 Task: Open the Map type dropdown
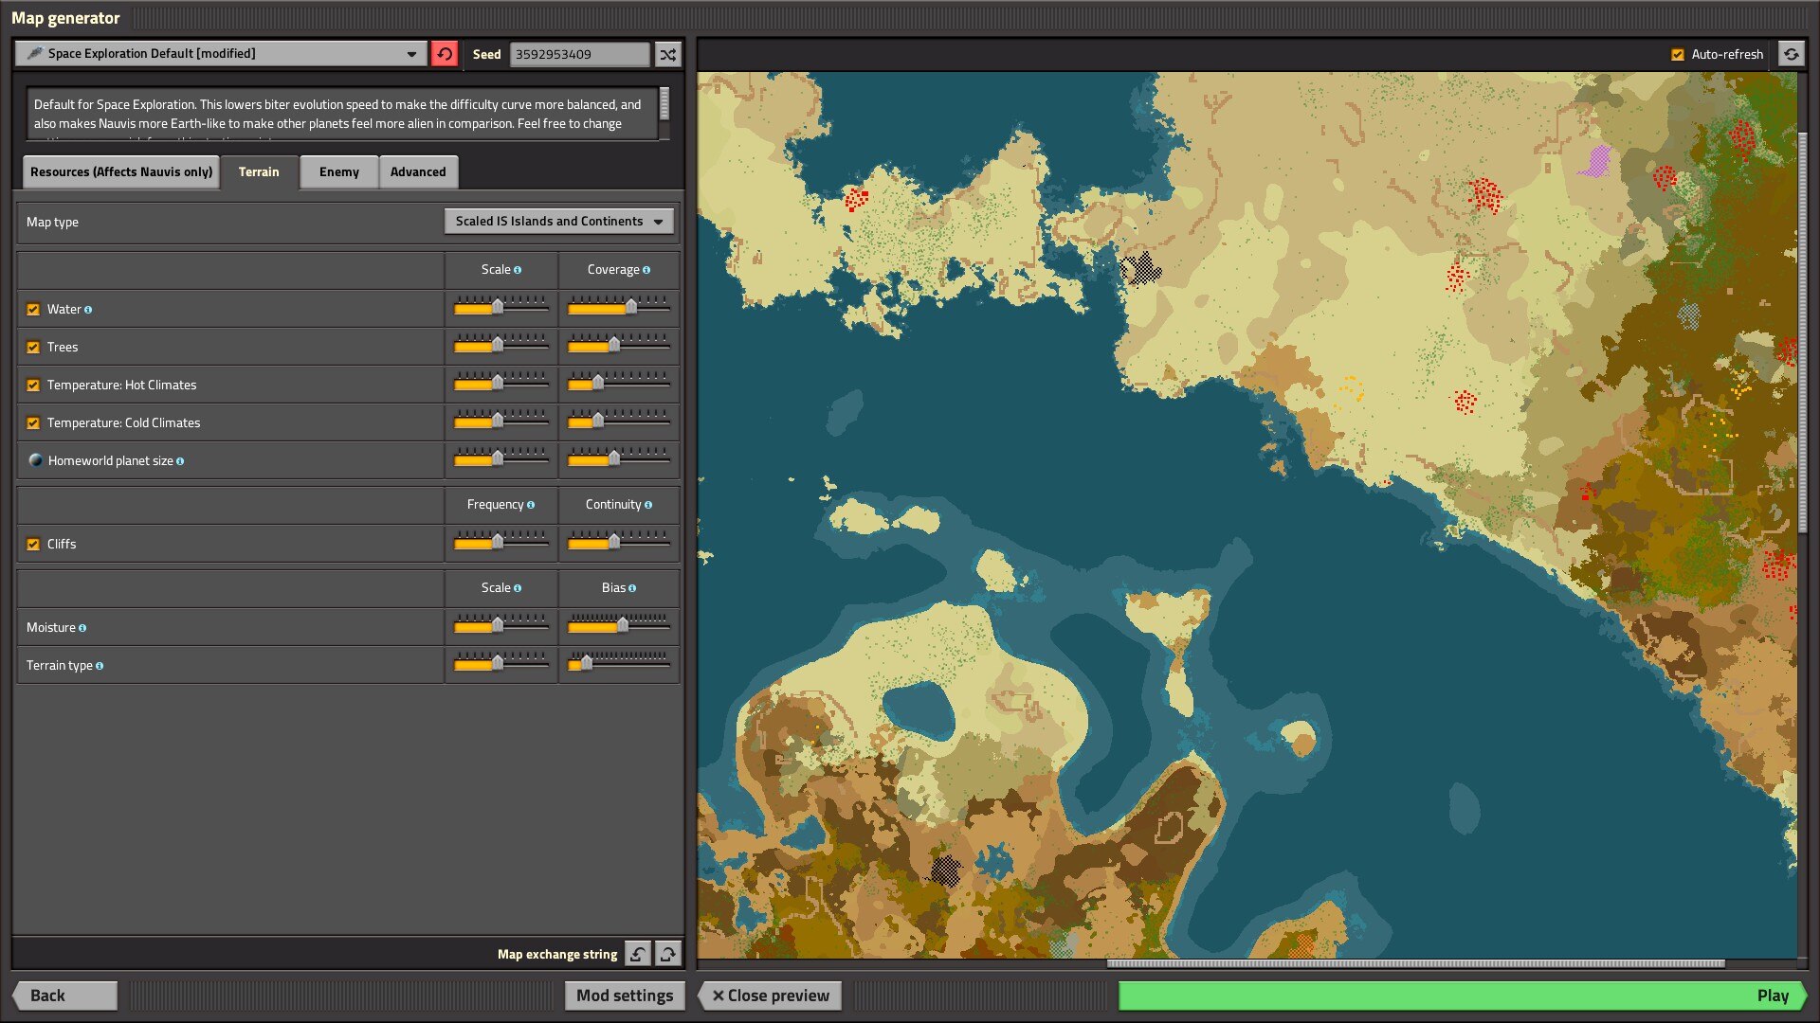[559, 222]
